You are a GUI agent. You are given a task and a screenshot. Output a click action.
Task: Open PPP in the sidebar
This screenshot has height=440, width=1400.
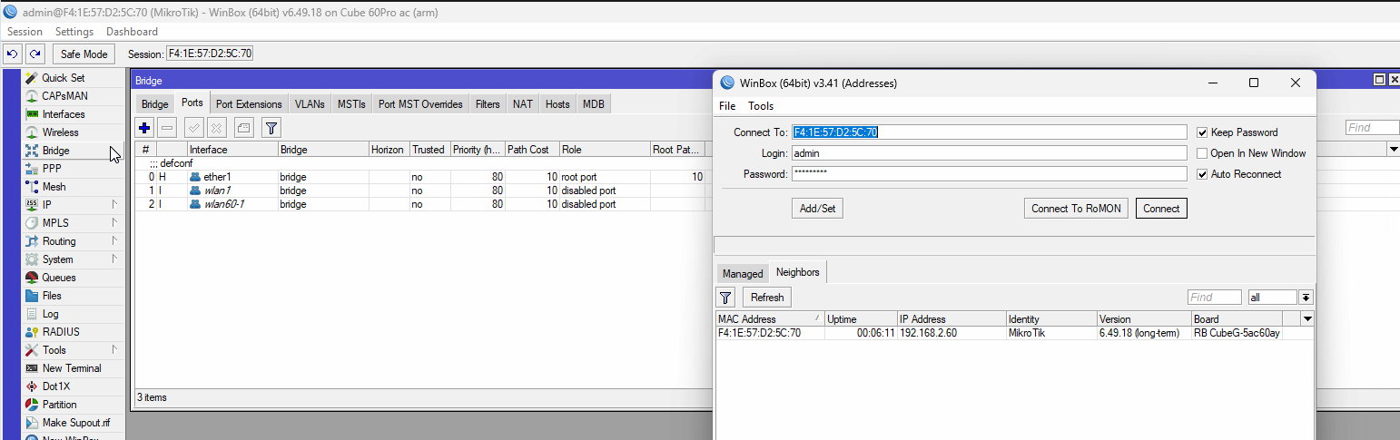pos(52,169)
